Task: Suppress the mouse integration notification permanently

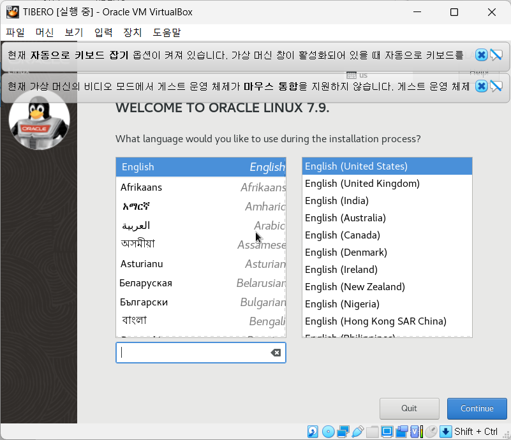Action: pyautogui.click(x=496, y=86)
